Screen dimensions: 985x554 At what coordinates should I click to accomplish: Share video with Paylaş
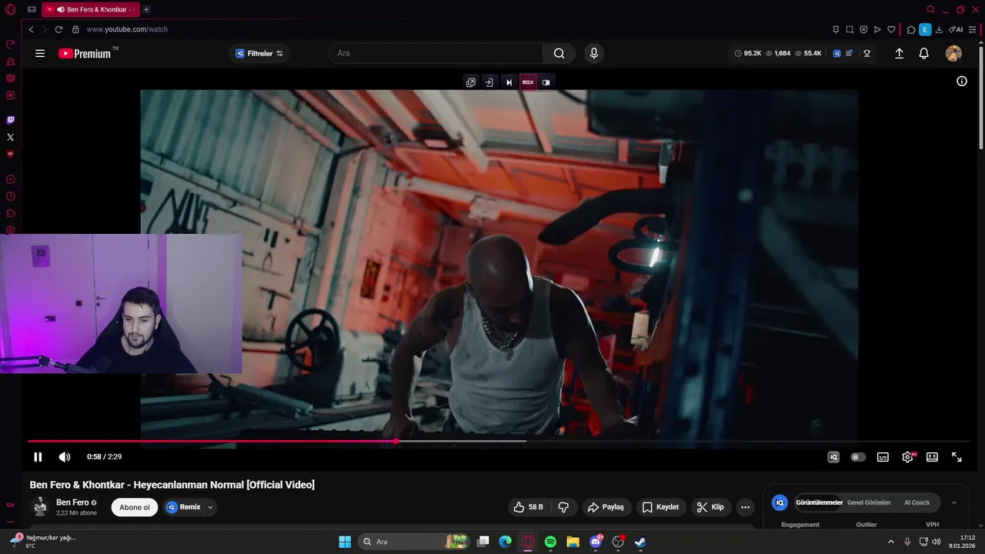tap(606, 507)
